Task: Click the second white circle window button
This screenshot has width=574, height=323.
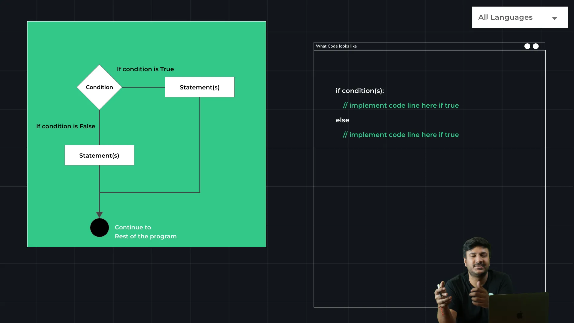Action: tap(536, 46)
